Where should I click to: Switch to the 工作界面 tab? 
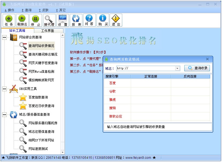(x=48, y=31)
